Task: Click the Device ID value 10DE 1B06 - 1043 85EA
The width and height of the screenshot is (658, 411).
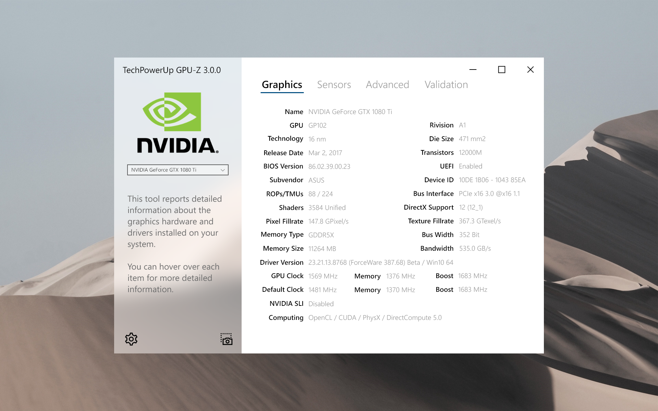Action: (x=492, y=180)
